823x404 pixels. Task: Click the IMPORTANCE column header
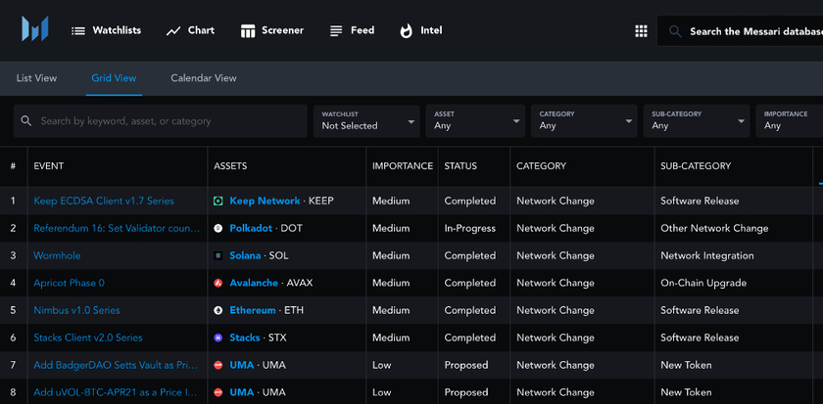coord(403,166)
